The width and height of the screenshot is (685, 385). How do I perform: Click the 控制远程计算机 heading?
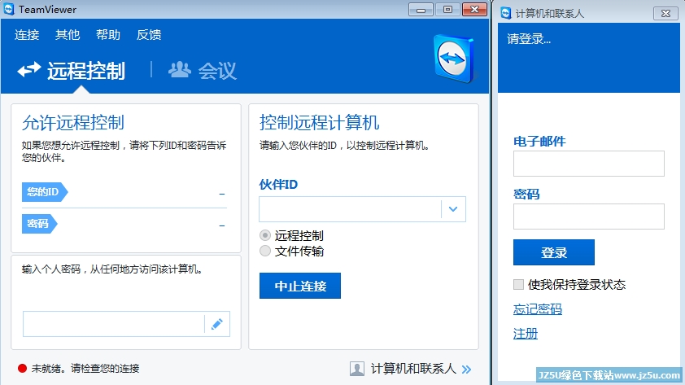point(320,122)
